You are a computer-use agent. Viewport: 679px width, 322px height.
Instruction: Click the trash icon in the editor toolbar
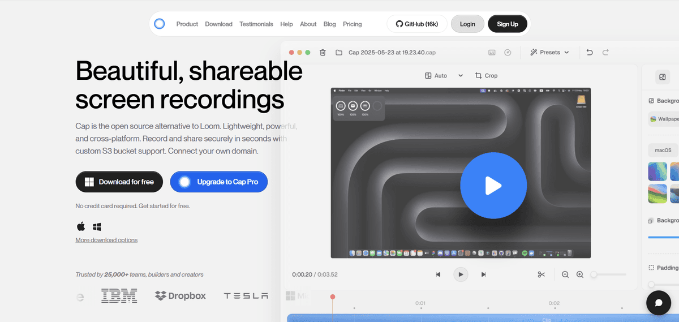click(x=323, y=52)
